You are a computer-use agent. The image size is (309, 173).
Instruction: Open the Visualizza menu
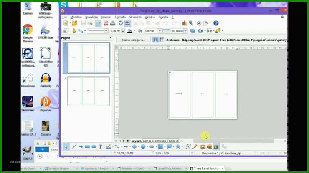pyautogui.click(x=91, y=17)
